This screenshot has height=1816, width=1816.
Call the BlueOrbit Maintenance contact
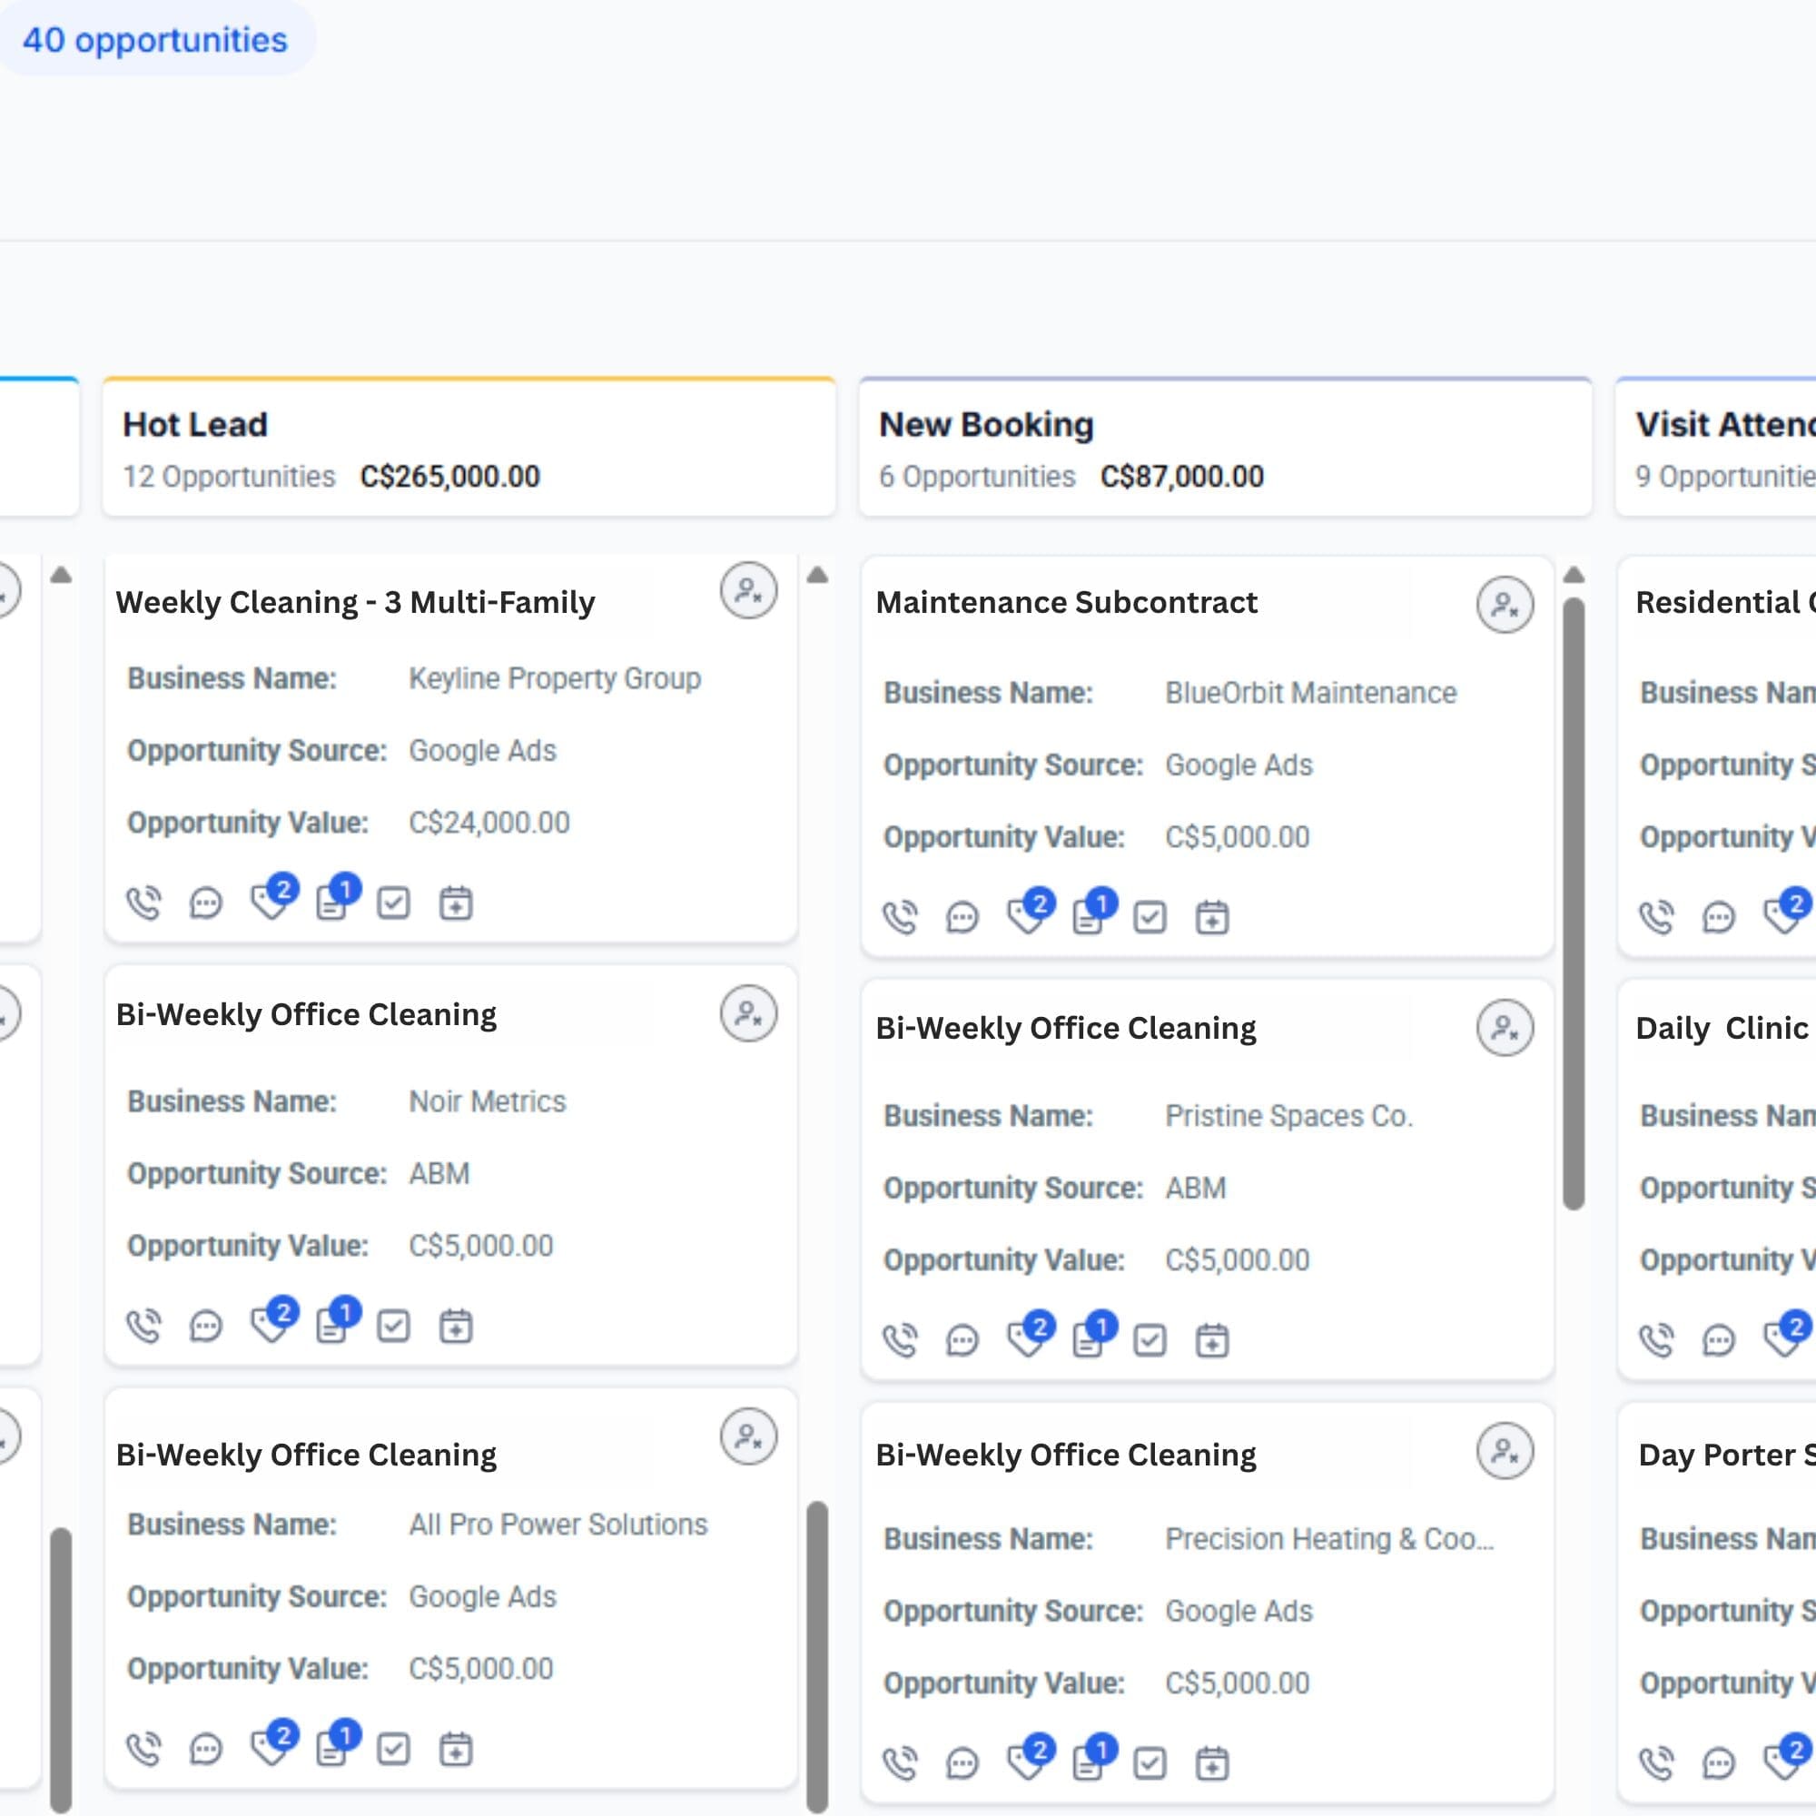point(901,917)
